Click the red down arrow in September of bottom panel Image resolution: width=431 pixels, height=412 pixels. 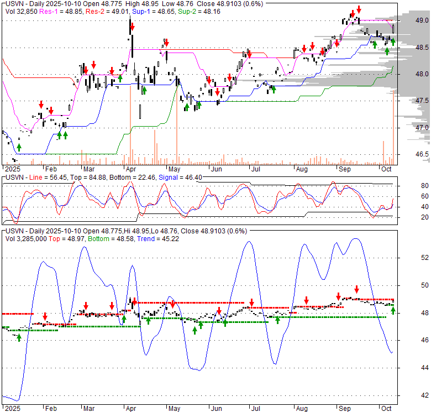356,289
